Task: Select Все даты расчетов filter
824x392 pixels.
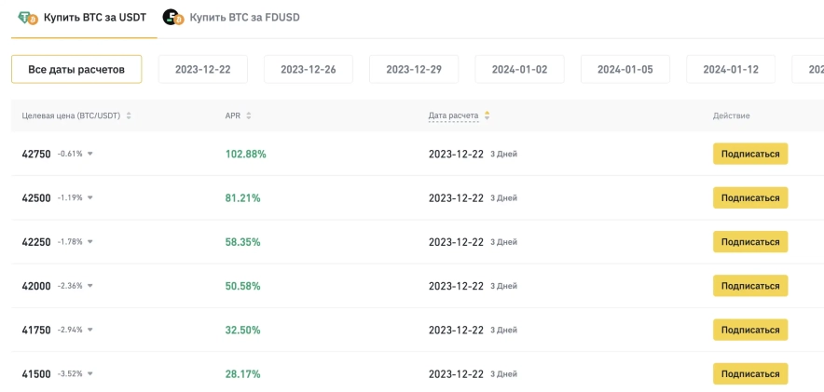Action: (x=76, y=69)
